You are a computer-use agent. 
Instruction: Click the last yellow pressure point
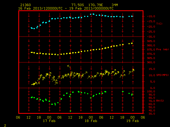click(132, 43)
